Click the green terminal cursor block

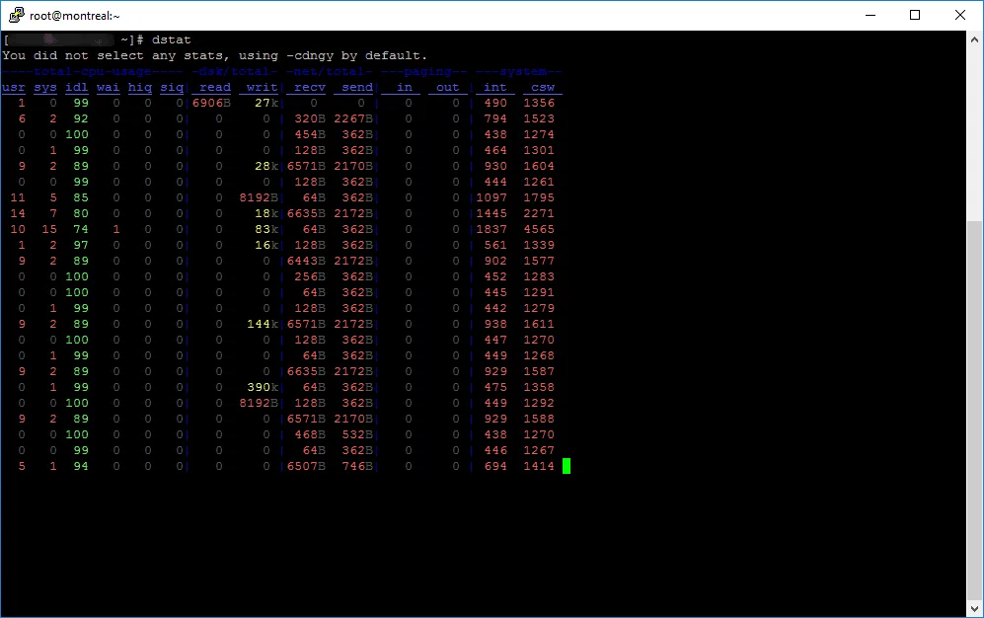(x=567, y=466)
